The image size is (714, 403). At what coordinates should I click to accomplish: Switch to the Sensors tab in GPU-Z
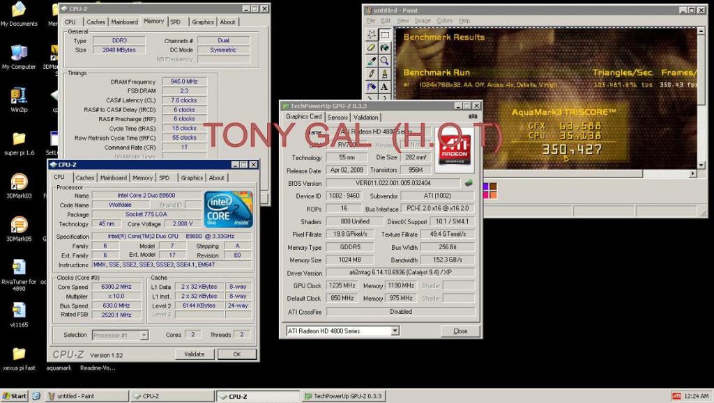pyautogui.click(x=337, y=117)
